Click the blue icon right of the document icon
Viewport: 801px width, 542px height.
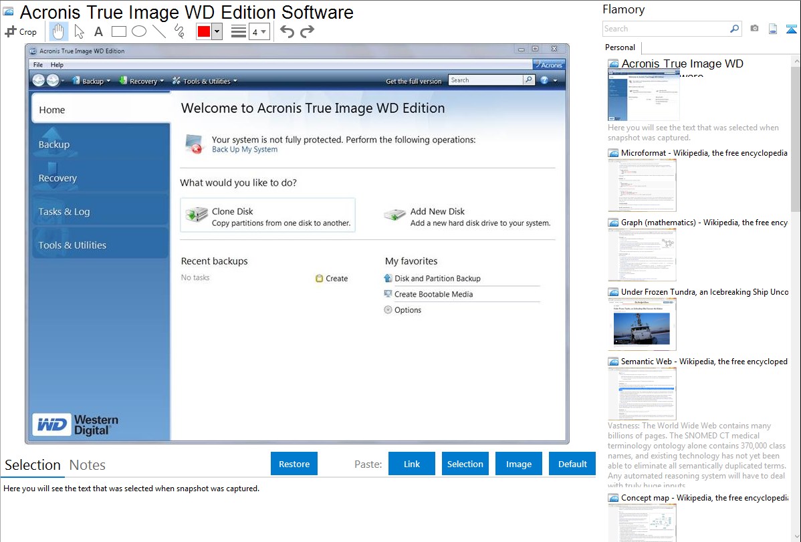tap(791, 29)
